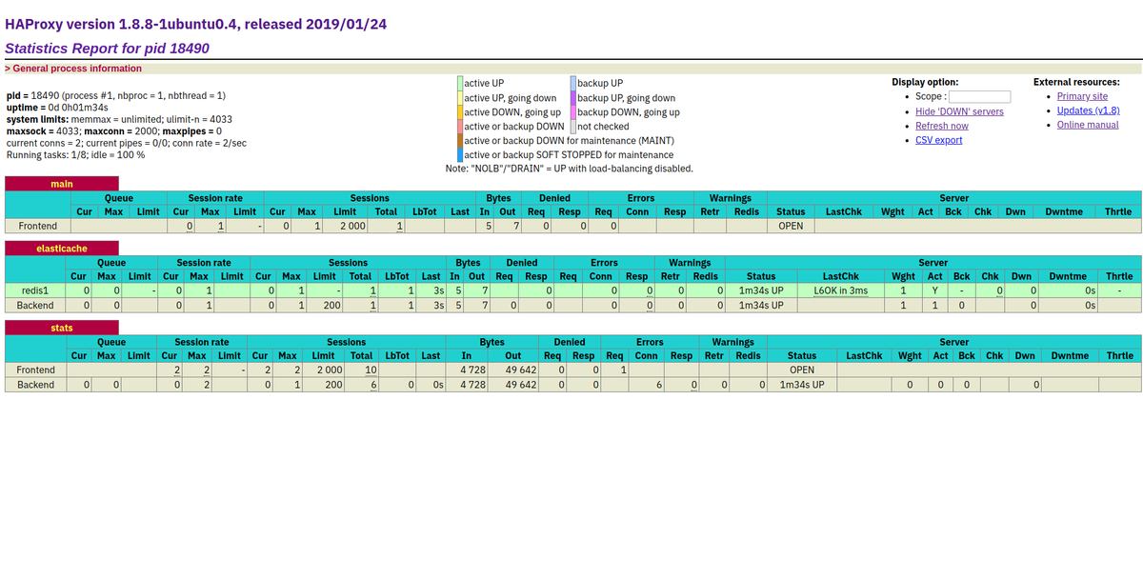Hide 'DOWN' servers from the report
This screenshot has height=580, width=1143.
pos(959,110)
